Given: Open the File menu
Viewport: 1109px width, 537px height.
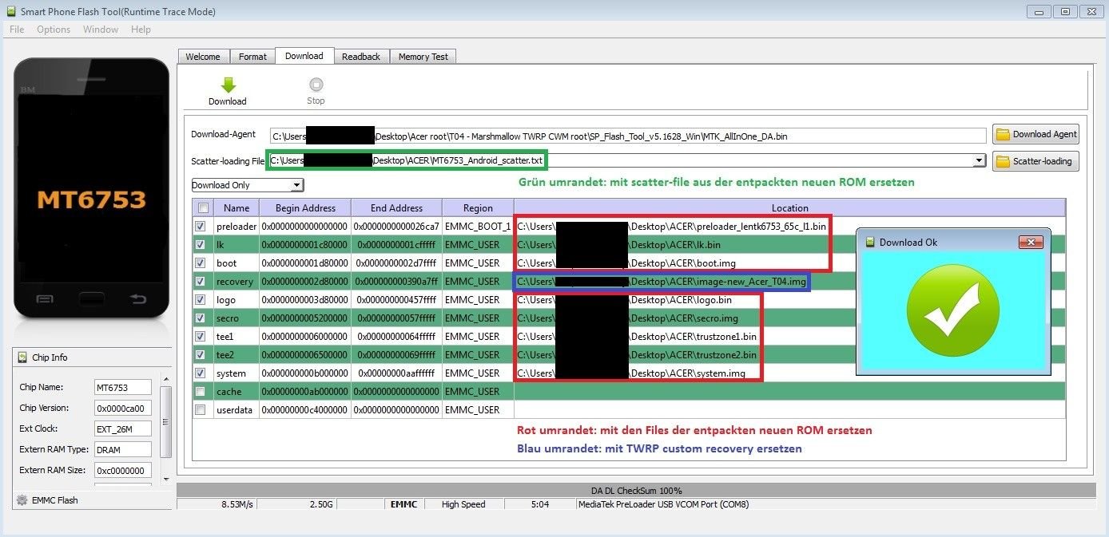Looking at the screenshot, I should (x=17, y=30).
